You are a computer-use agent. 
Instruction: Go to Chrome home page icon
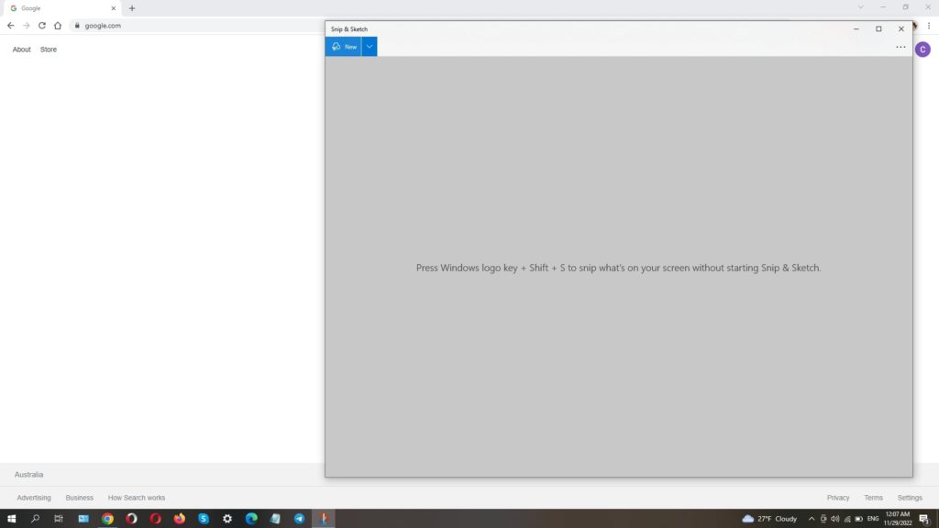[x=58, y=26]
